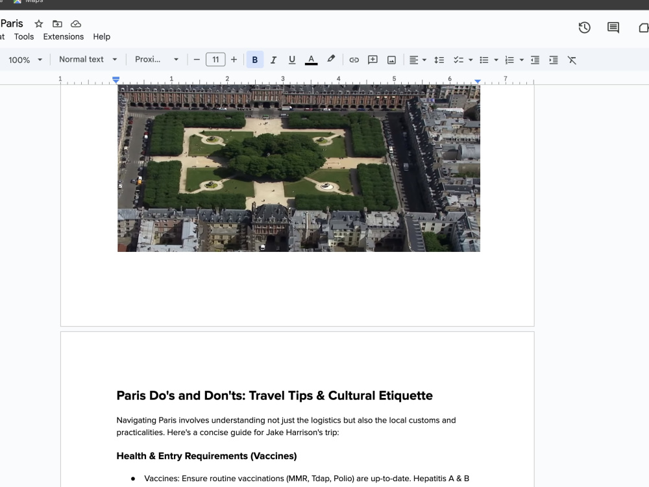The width and height of the screenshot is (649, 487).
Task: Click right indent marker on ruler
Action: point(478,81)
